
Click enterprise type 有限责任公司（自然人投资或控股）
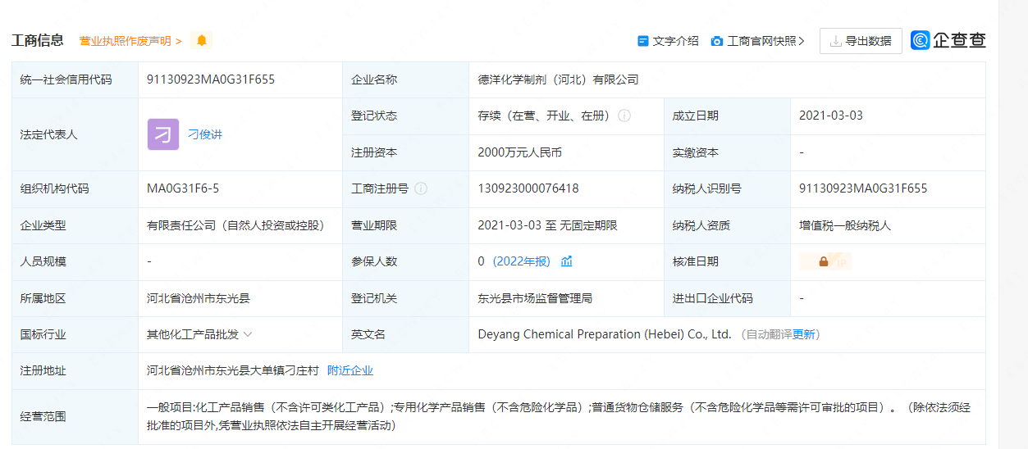pyautogui.click(x=235, y=225)
